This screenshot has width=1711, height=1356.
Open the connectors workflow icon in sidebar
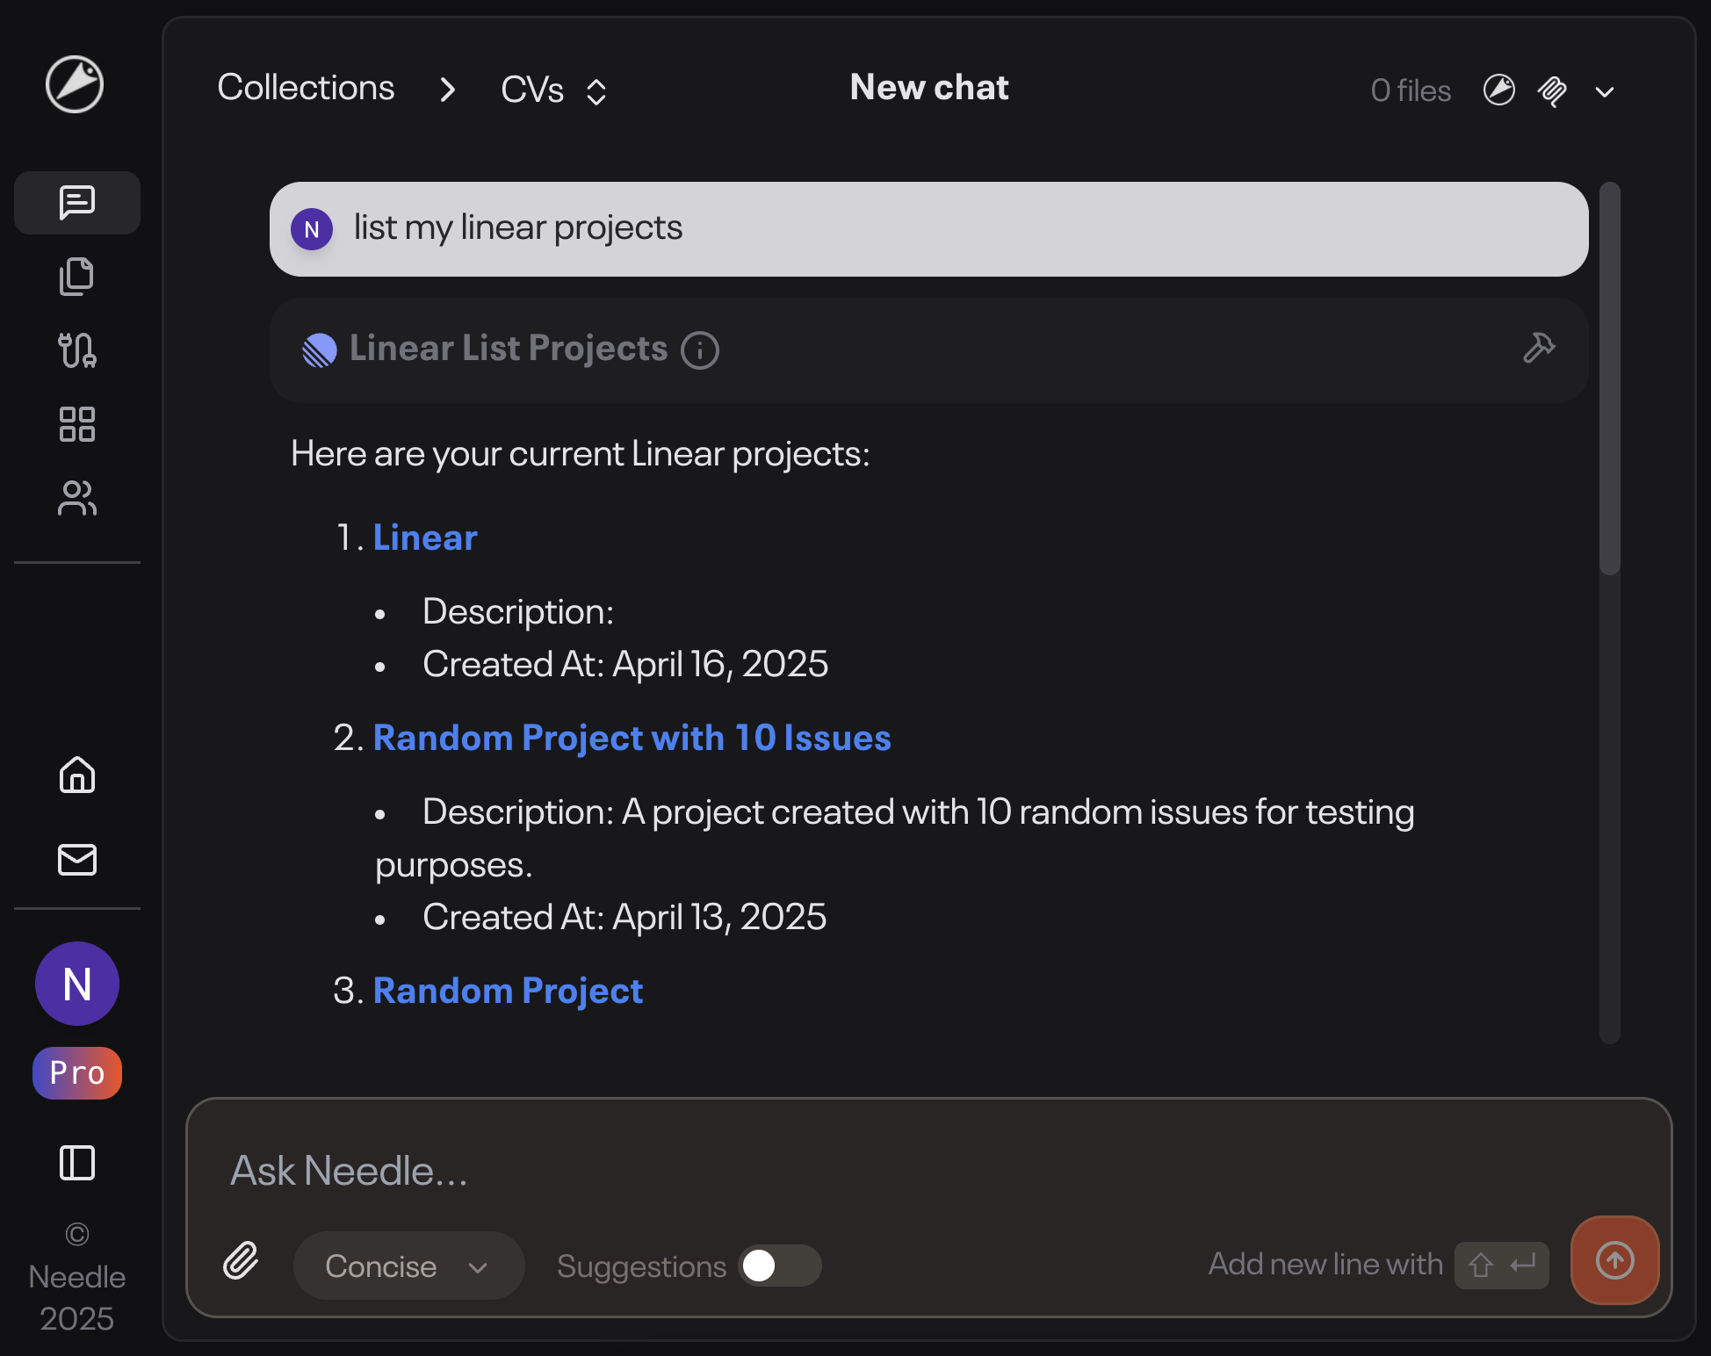click(77, 350)
